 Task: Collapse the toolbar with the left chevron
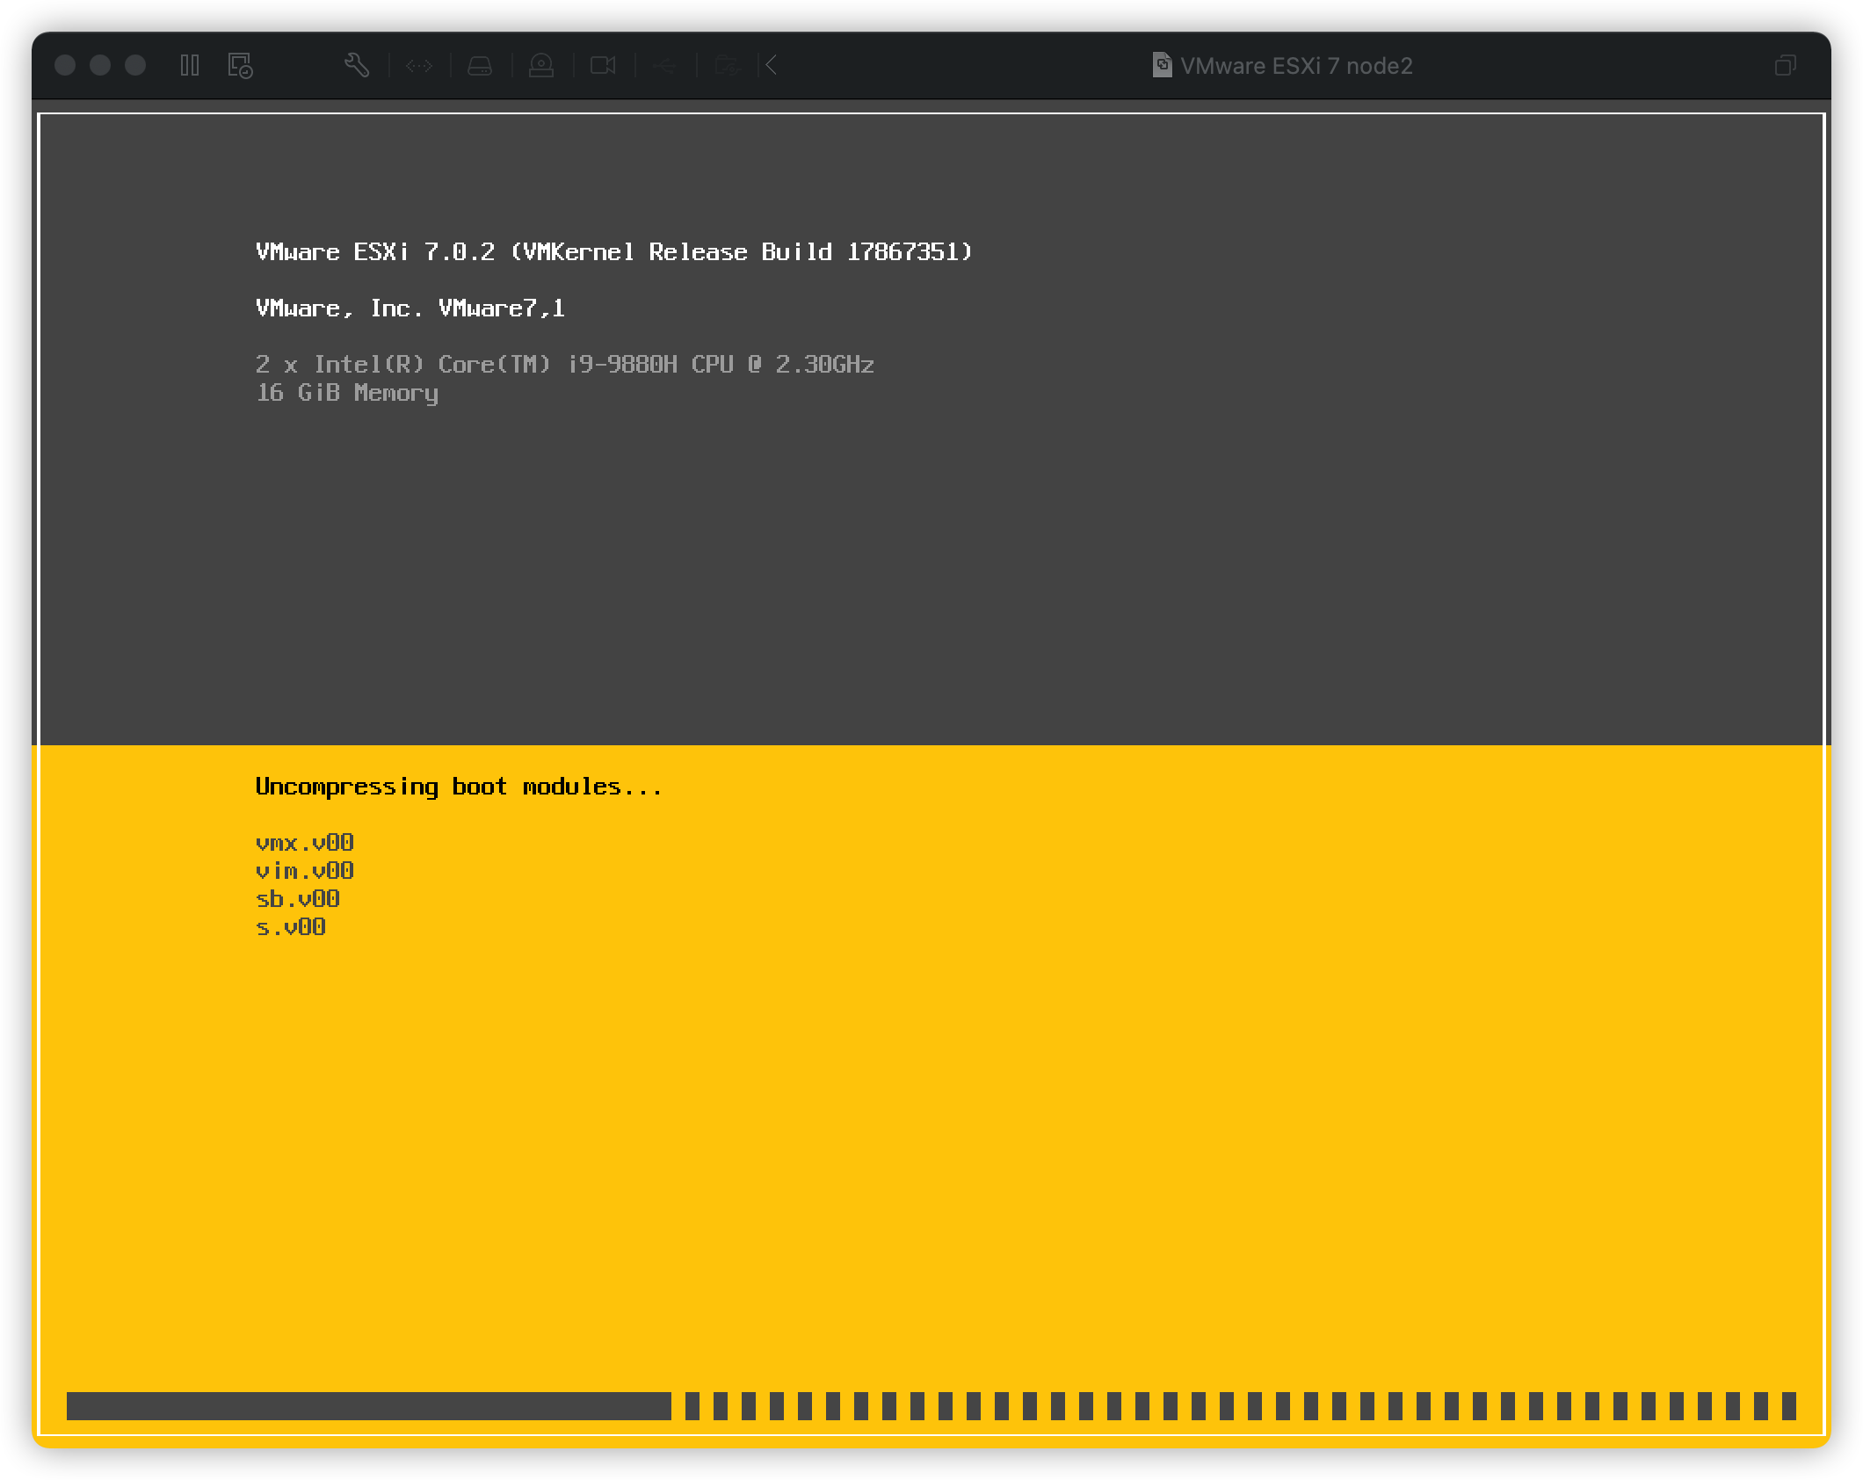[x=770, y=66]
